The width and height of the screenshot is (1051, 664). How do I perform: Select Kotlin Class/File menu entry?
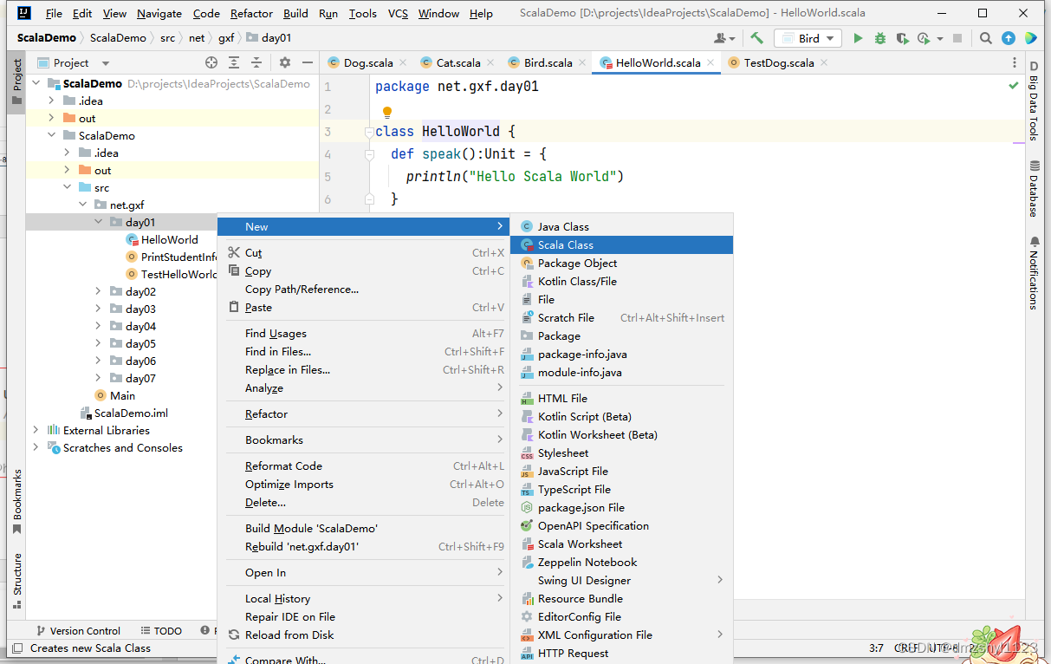[621, 282]
